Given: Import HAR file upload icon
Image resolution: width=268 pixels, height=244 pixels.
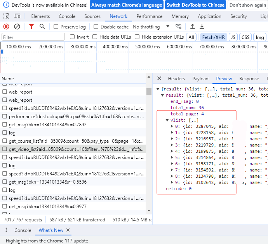Looking at the screenshot, I should tap(192, 27).
